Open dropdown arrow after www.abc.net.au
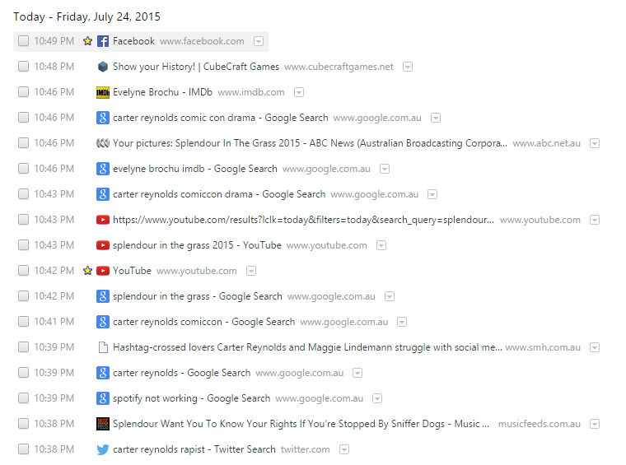Image resolution: width=626 pixels, height=465 pixels. pos(595,143)
